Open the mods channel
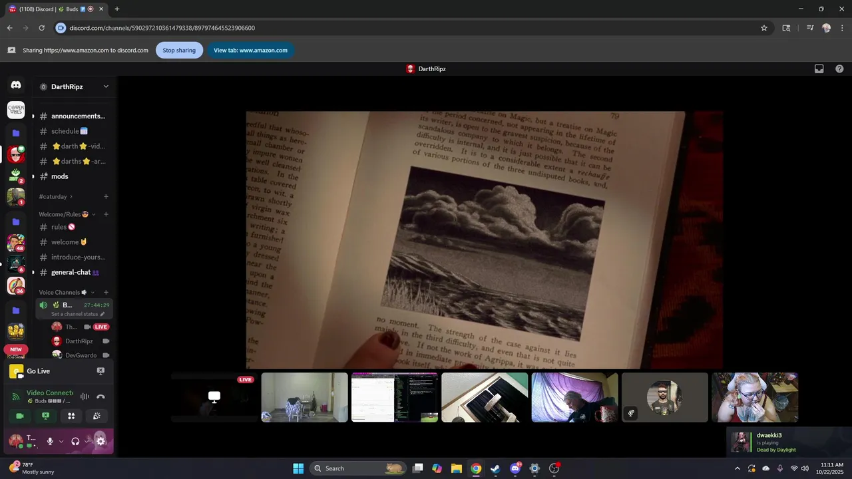Image resolution: width=852 pixels, height=479 pixels. 72,176
